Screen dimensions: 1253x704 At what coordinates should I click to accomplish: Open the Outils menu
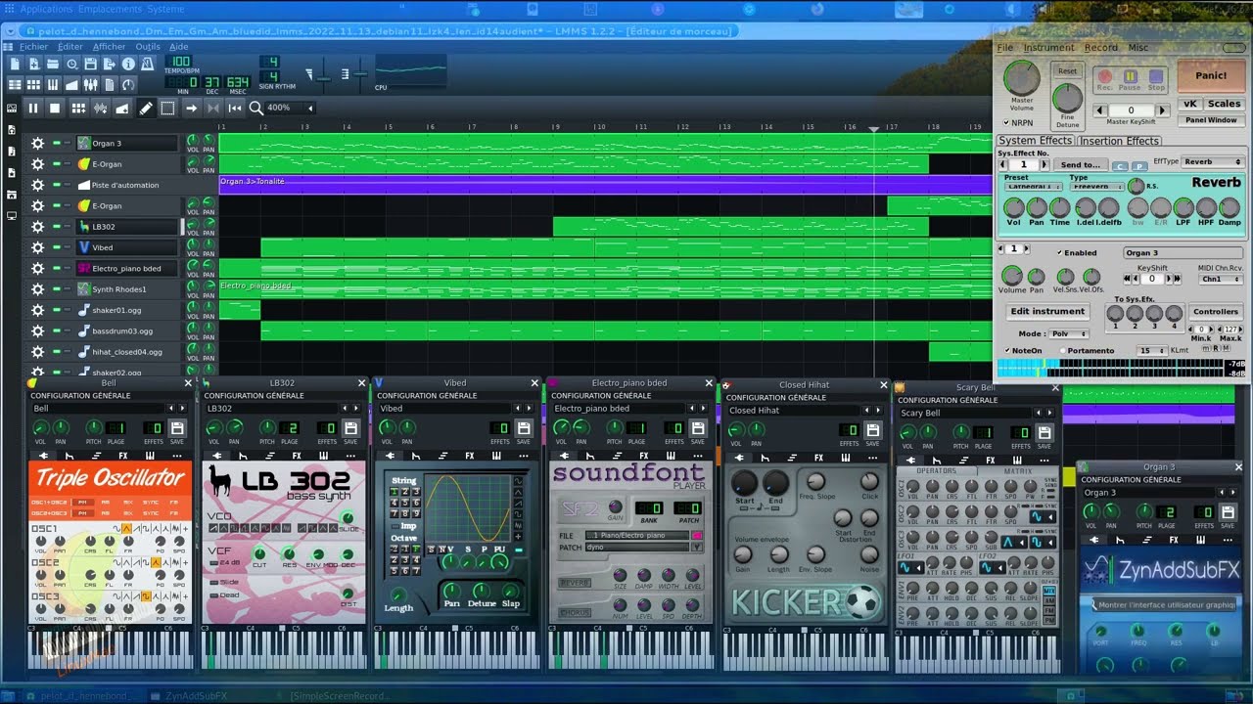[x=148, y=46]
